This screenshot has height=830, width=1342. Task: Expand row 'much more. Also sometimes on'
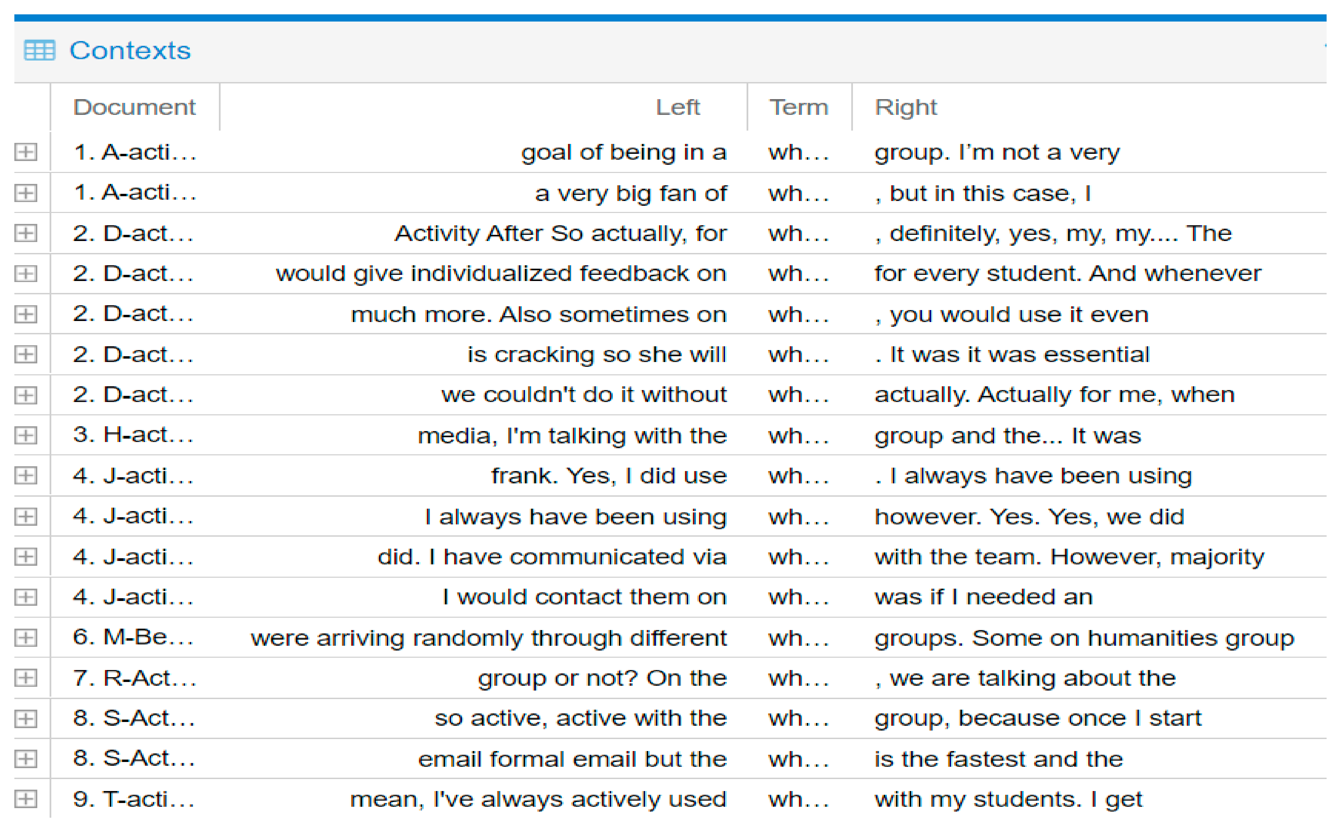26,314
